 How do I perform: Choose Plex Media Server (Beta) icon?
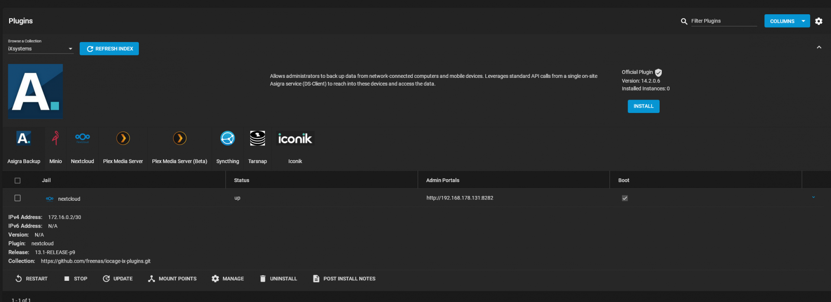click(x=180, y=138)
